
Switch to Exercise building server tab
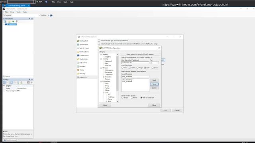[16, 6]
